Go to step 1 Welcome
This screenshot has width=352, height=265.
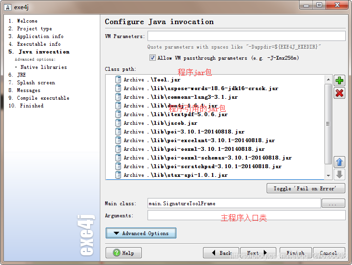tap(23, 21)
